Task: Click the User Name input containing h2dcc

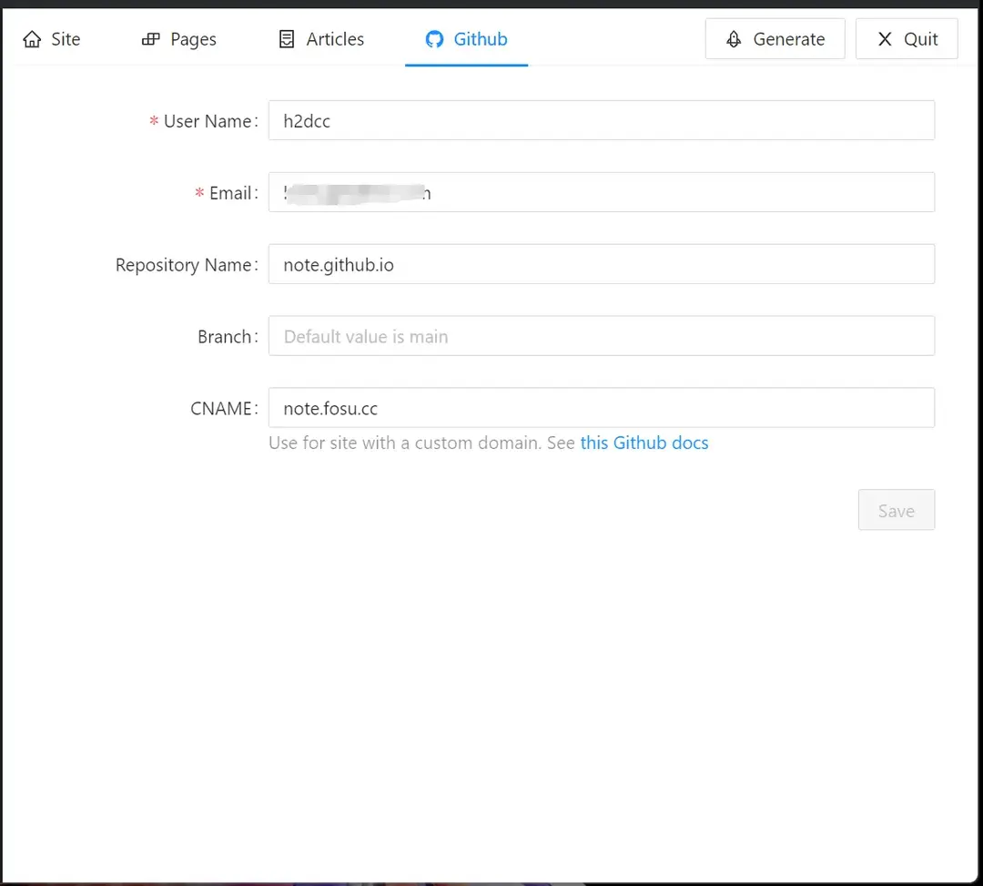Action: tap(601, 120)
